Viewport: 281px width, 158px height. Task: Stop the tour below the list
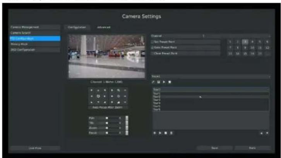166,133
